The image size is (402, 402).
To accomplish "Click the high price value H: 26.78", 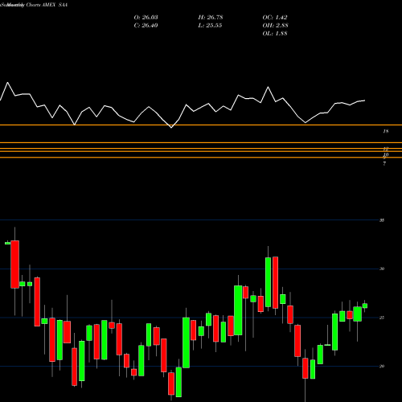I will (211, 18).
